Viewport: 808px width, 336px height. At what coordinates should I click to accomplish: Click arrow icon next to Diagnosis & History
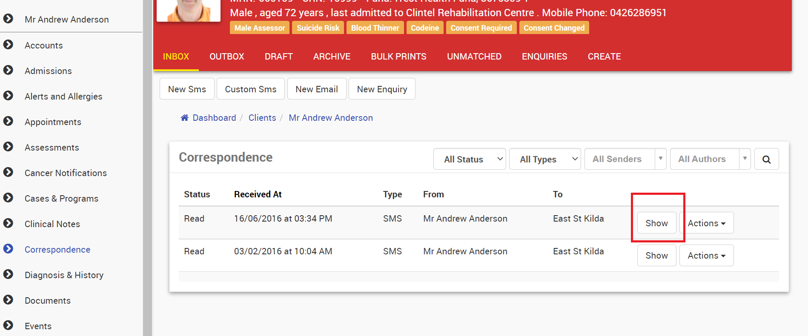point(8,274)
